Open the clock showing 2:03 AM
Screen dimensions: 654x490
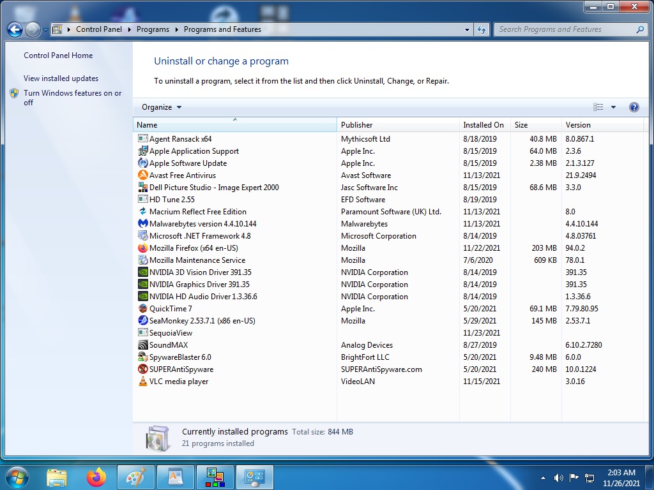pos(621,478)
